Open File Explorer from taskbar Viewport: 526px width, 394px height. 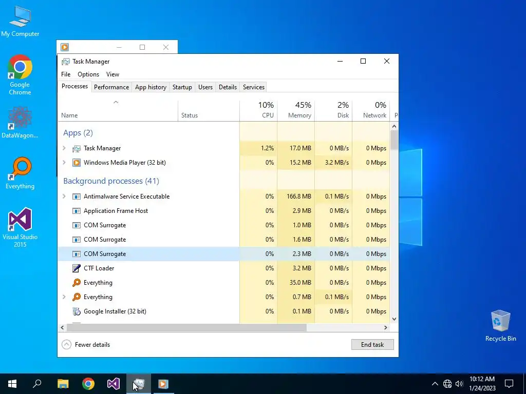[x=63, y=384]
